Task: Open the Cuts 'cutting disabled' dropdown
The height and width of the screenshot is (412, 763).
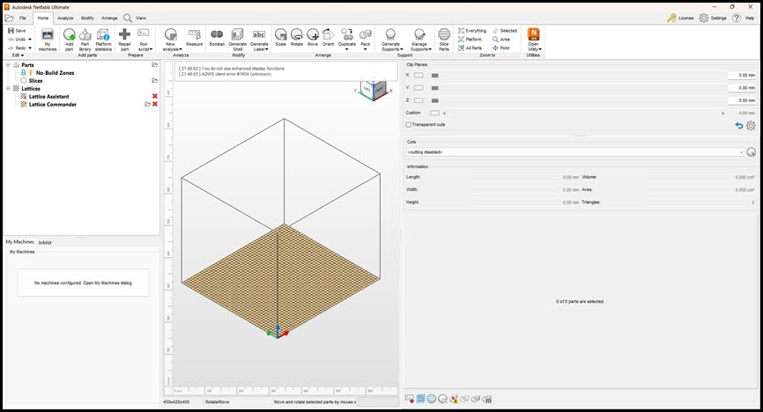Action: [575, 152]
